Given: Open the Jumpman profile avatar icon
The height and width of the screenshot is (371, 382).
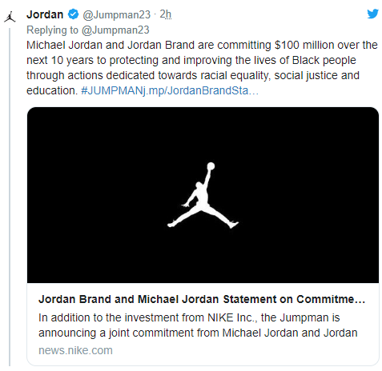Looking at the screenshot, I should (10, 17).
